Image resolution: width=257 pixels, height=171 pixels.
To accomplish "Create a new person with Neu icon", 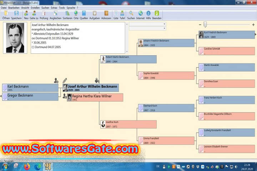I will [x=26, y=15].
